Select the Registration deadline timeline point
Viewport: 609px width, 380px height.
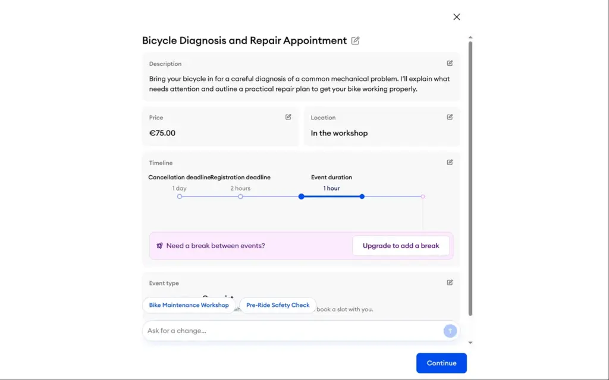[240, 197]
